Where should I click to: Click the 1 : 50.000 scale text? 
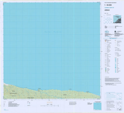click(108, 5)
